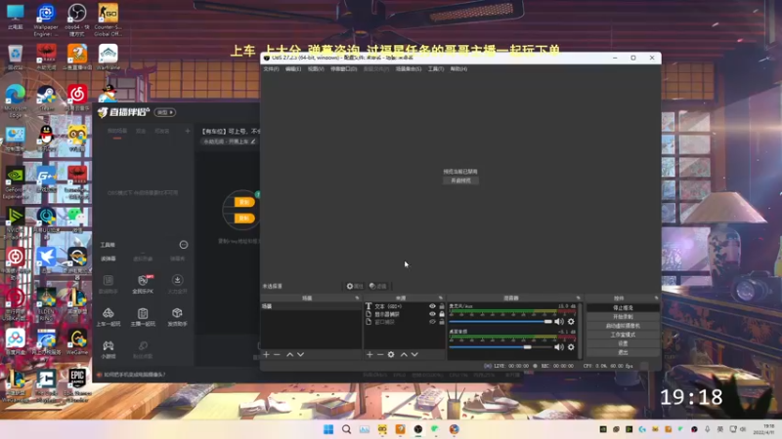Open the Properties button above the sources dock
This screenshot has height=439, width=782.
point(355,286)
